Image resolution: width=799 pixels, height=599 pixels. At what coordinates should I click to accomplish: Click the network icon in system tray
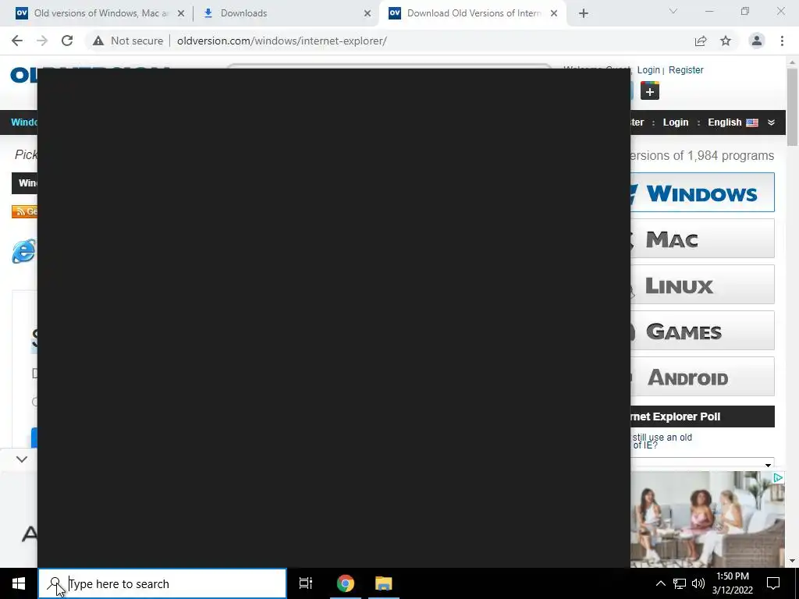(680, 583)
